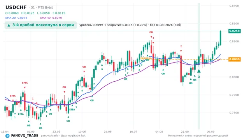
Task: Click the green '8' signal marker
Action: (x=139, y=70)
